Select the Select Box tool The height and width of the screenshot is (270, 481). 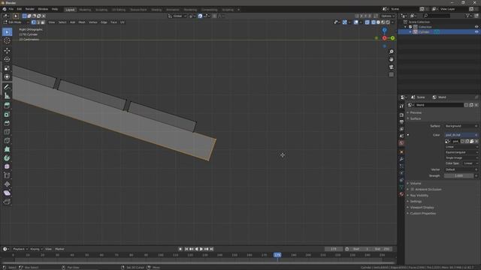coord(7,32)
